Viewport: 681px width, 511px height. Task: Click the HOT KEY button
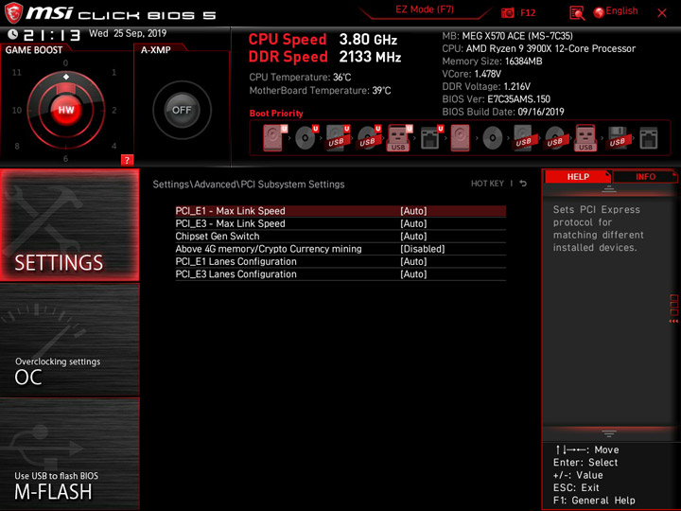(x=487, y=184)
